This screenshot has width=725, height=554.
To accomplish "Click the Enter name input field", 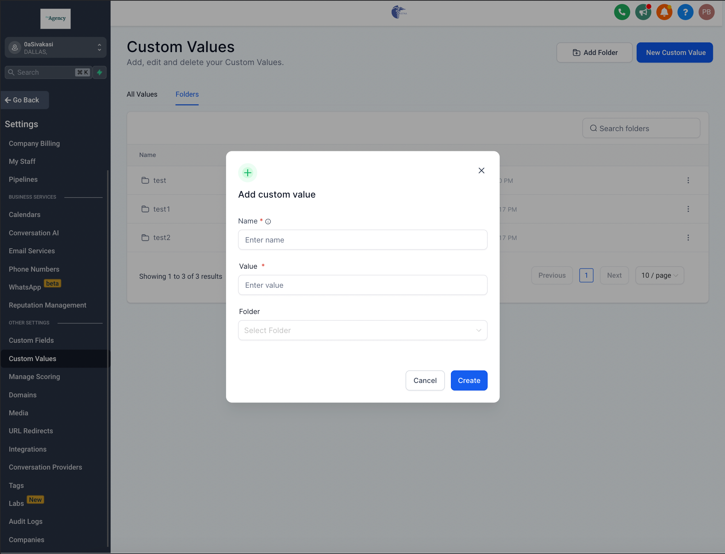I will (x=362, y=239).
